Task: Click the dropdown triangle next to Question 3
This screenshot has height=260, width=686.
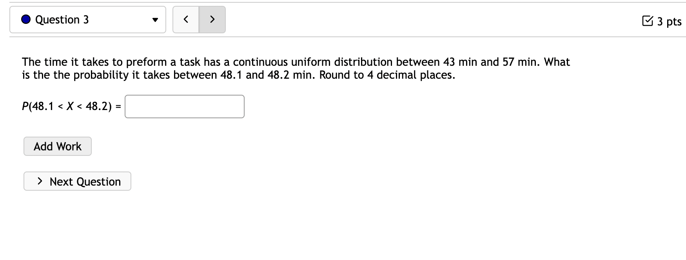Action: (x=155, y=20)
